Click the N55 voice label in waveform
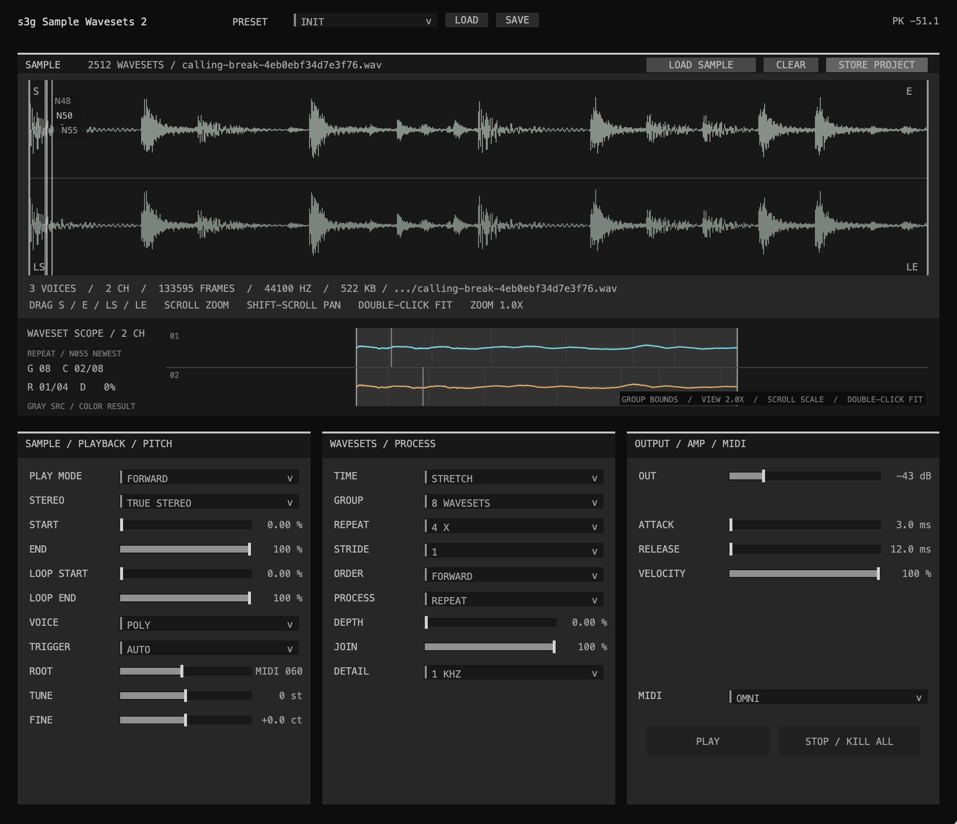Image resolution: width=957 pixels, height=824 pixels. [69, 130]
